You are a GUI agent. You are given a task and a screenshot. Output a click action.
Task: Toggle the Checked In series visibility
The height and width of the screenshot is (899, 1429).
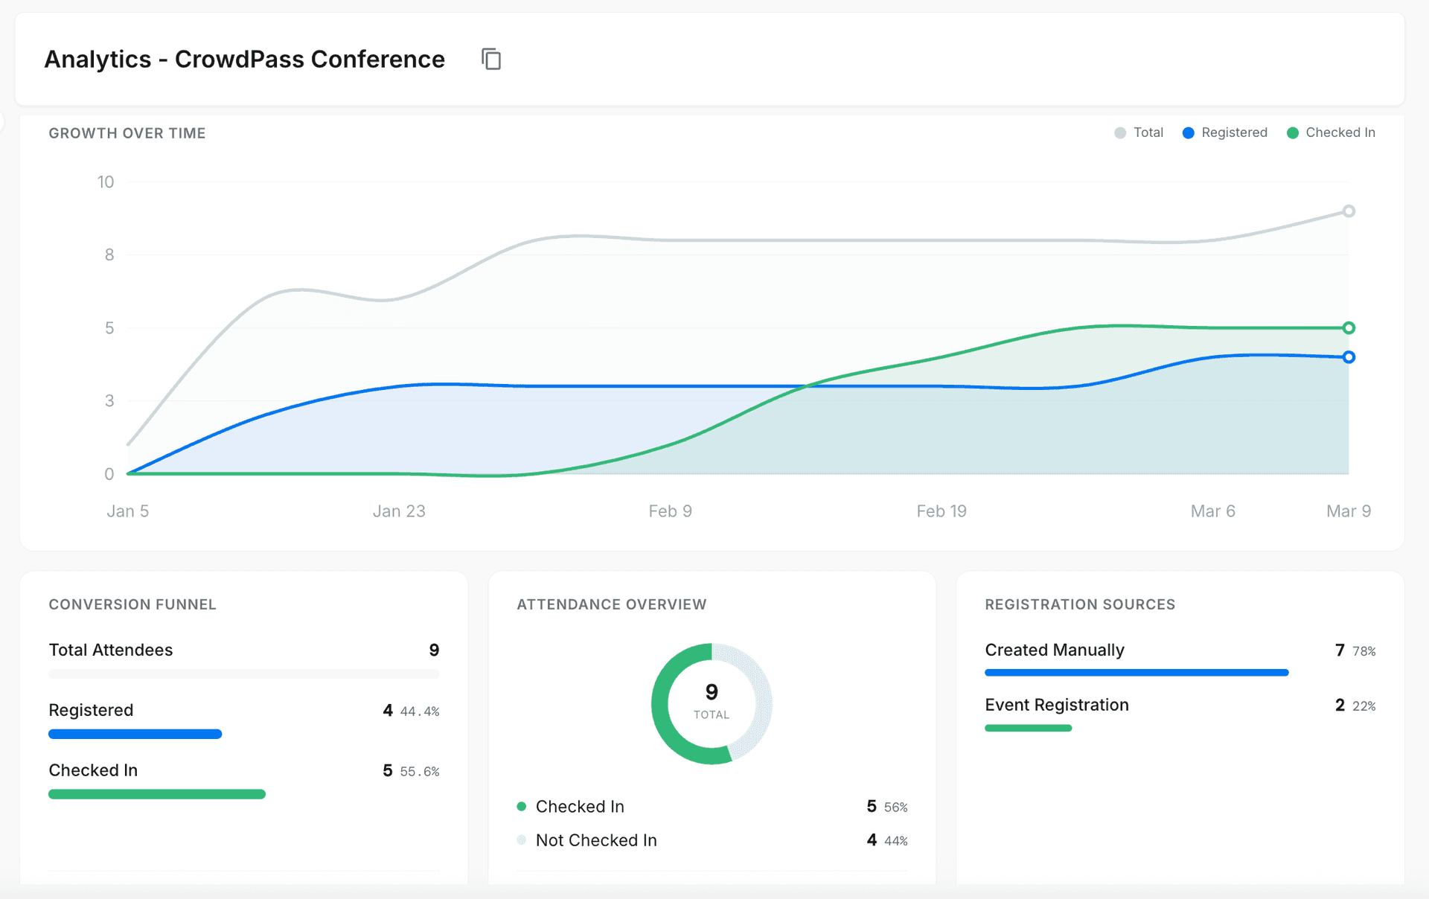point(1332,132)
